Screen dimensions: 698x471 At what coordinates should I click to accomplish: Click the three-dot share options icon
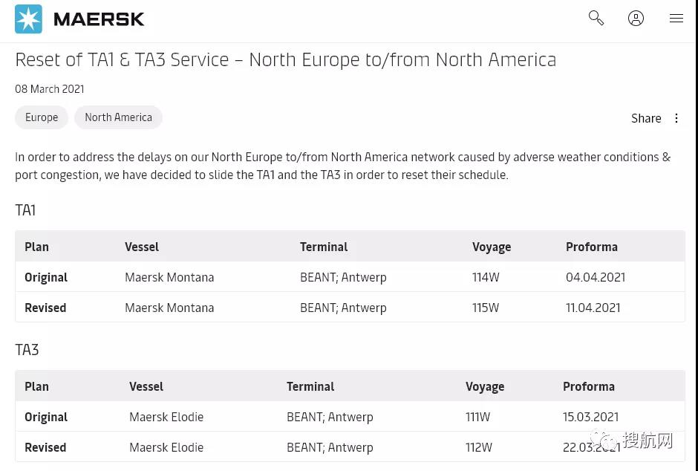(x=676, y=118)
